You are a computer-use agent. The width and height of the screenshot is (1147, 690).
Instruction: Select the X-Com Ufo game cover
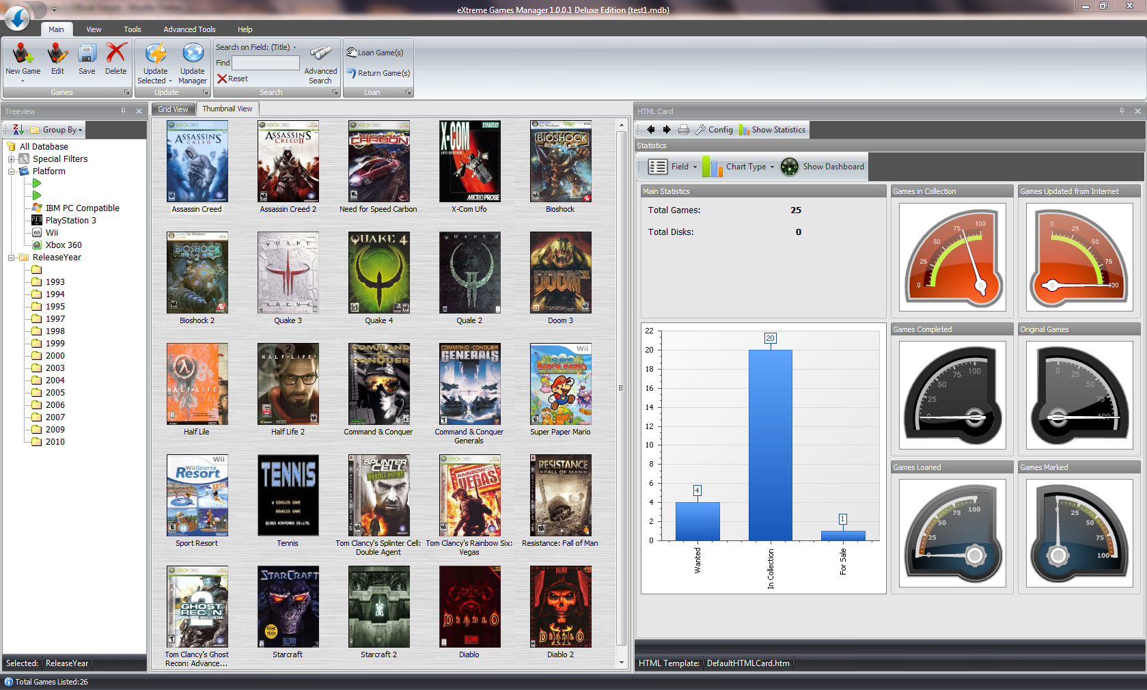(x=469, y=161)
